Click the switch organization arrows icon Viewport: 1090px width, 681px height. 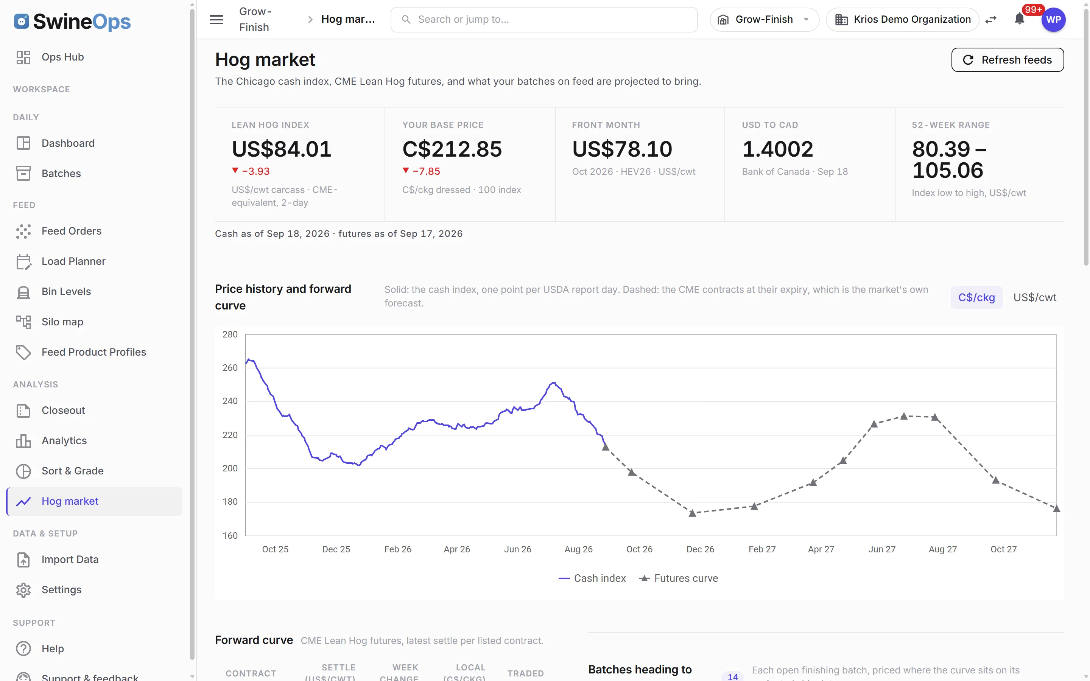pyautogui.click(x=991, y=19)
